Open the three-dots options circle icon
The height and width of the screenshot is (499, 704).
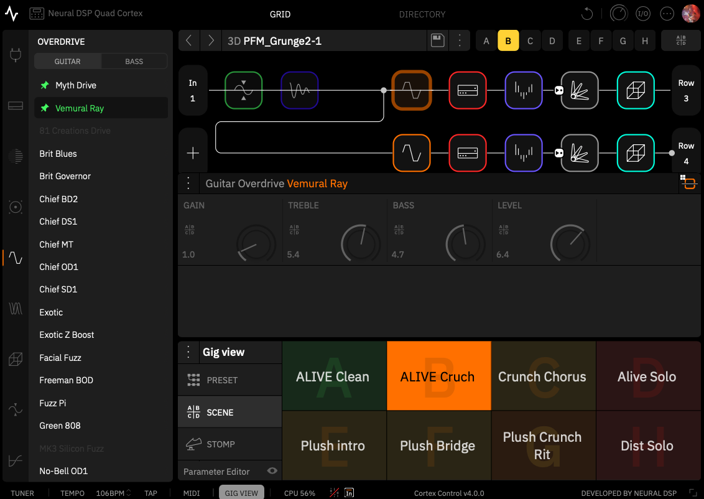coord(667,14)
